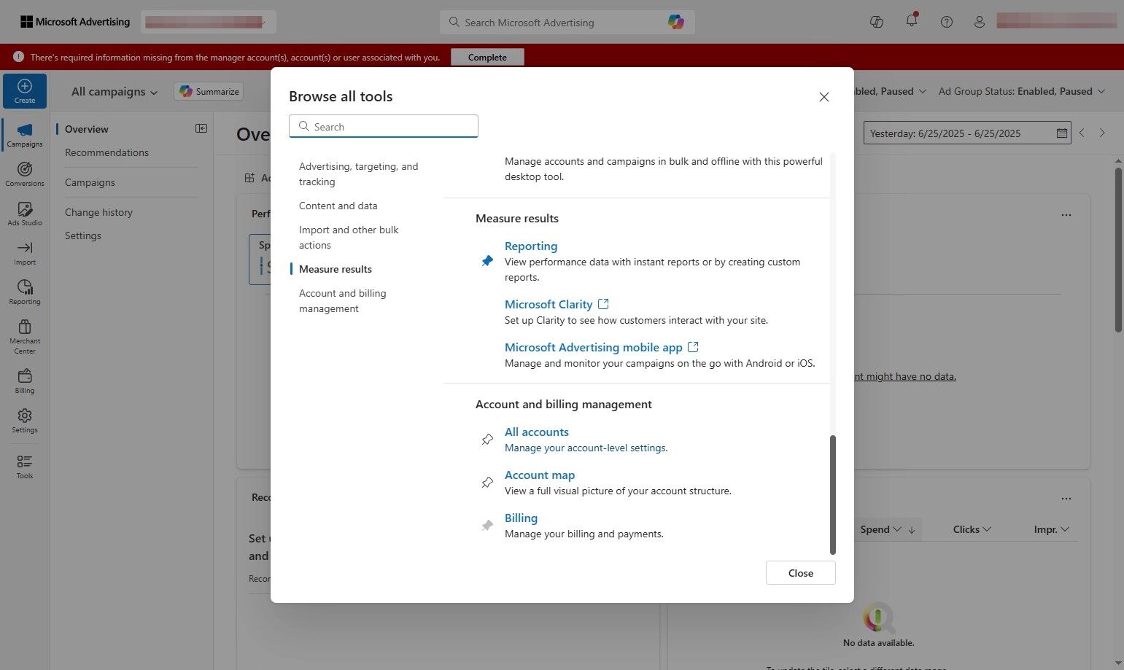Screen dimensions: 1124x670
Task: Open the Create menu in the sidebar
Action: pos(24,90)
